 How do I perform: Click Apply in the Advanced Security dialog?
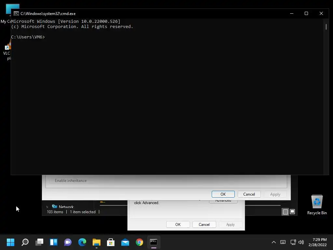click(x=275, y=194)
